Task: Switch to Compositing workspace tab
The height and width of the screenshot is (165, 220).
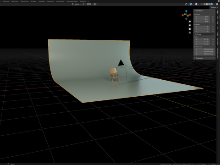Action: [x=60, y=1]
